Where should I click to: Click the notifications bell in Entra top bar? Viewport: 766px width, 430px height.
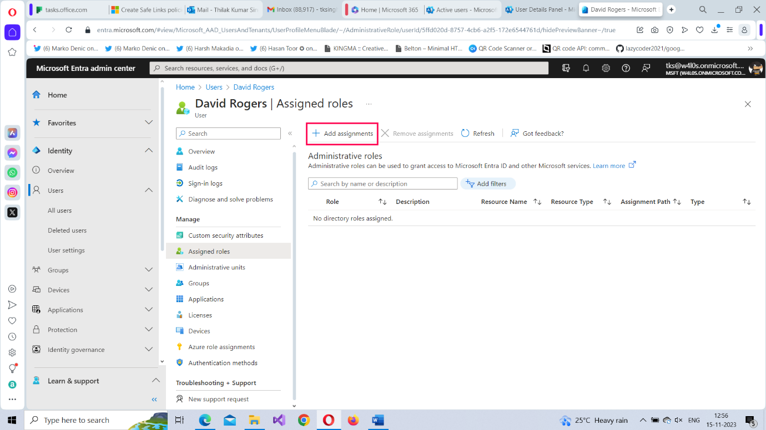point(586,68)
